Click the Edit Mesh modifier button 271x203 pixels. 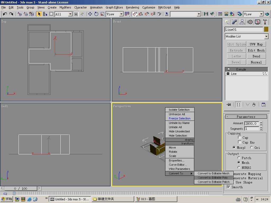pos(256,50)
